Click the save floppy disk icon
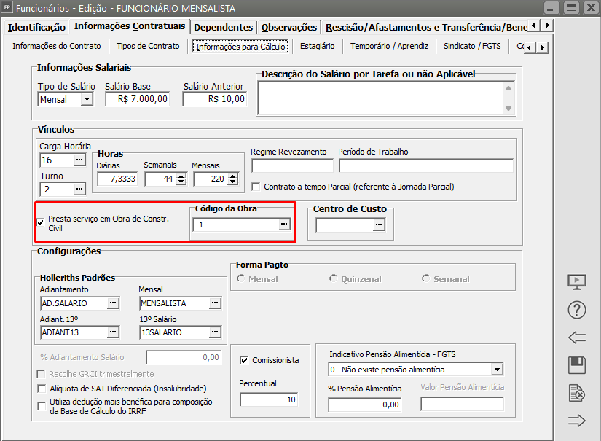The image size is (601, 441). [576, 365]
